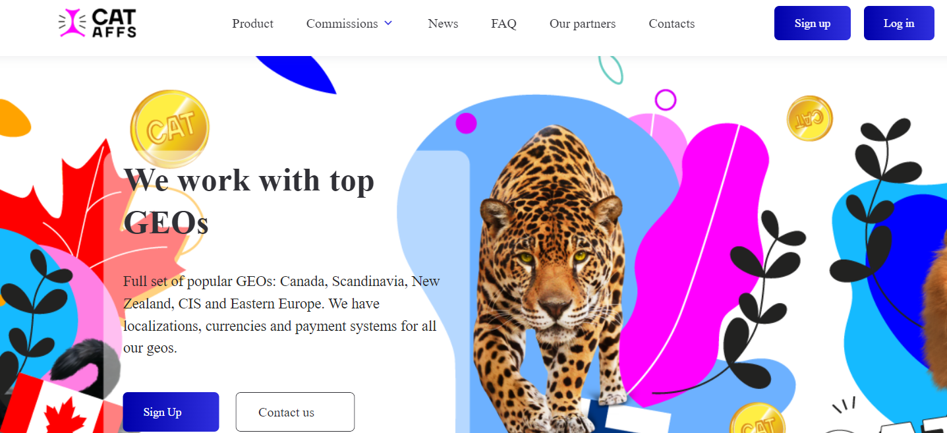The image size is (947, 433).
Task: Go to the News page
Action: [443, 24]
